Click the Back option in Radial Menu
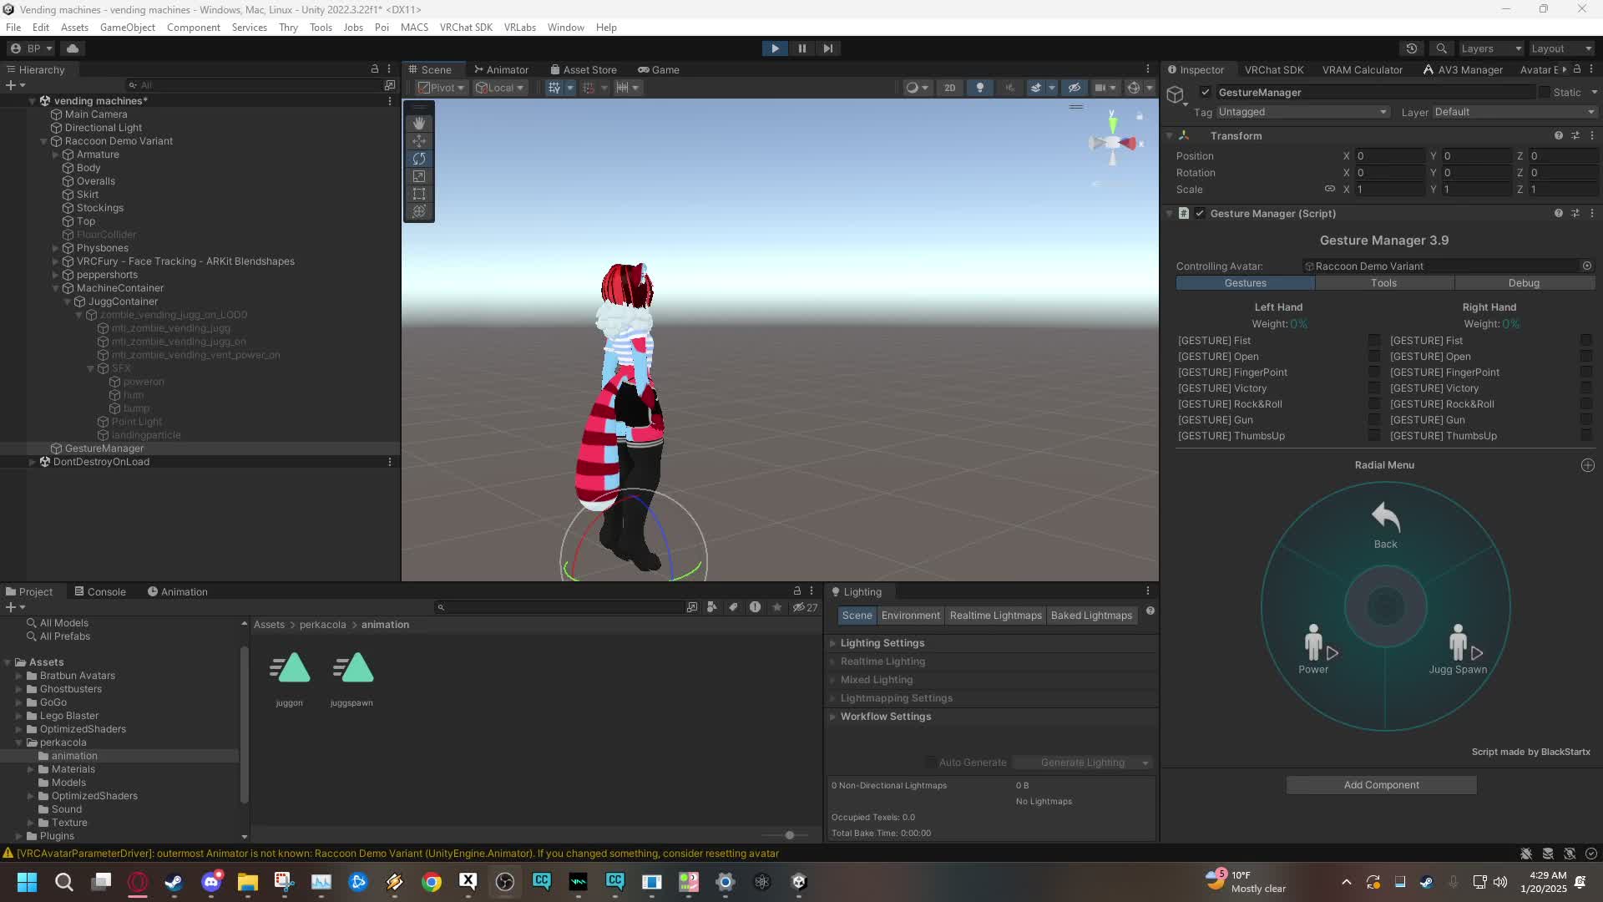This screenshot has height=902, width=1603. (x=1385, y=525)
